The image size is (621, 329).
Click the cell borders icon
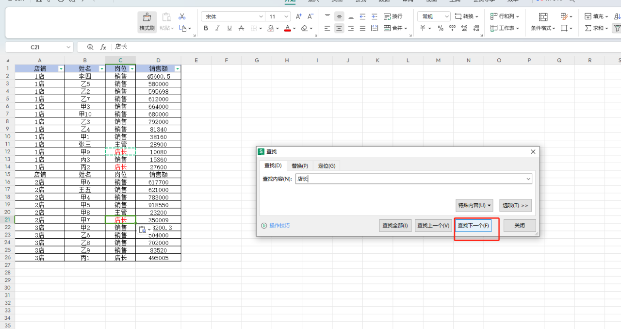254,28
